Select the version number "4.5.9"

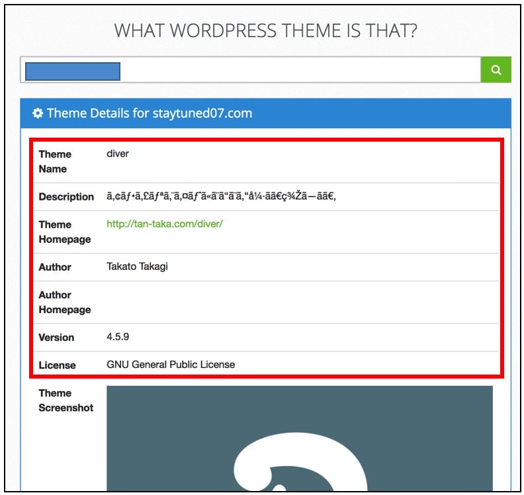point(118,337)
